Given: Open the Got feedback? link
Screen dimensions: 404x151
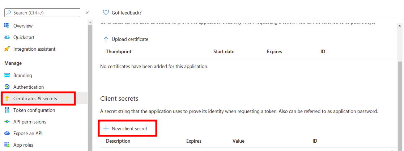Looking at the screenshot, I should point(127,13).
